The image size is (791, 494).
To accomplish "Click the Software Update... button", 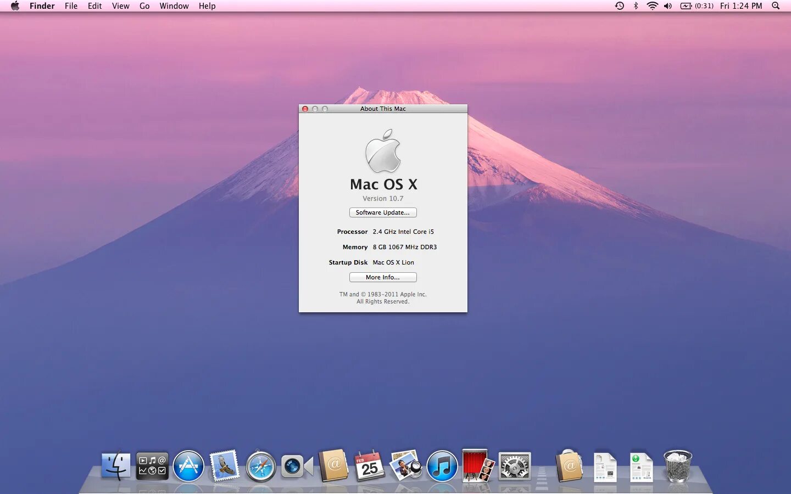I will point(383,212).
